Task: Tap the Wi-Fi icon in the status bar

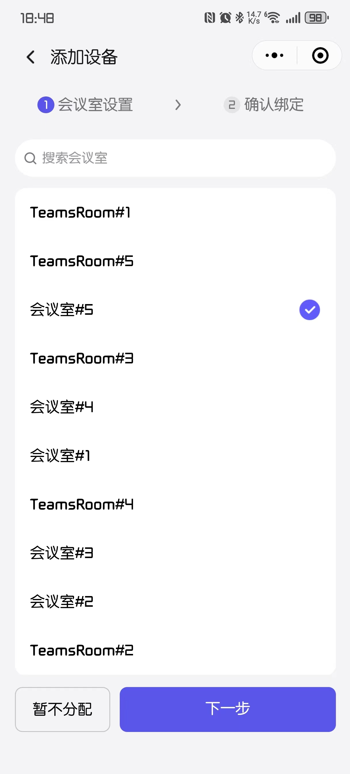Action: click(x=273, y=18)
